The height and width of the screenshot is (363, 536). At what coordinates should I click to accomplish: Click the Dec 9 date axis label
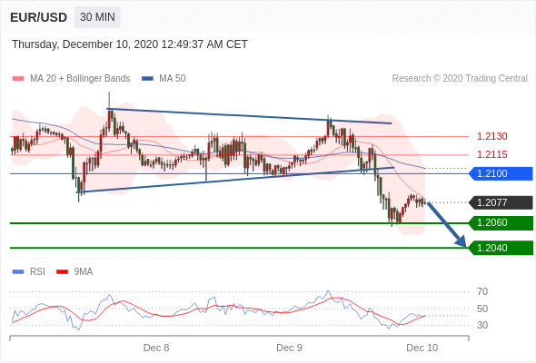click(289, 348)
